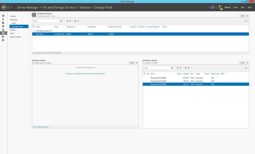
Task: Select the PhysicalDisk2 (W2000) row
Action: [x=196, y=81]
